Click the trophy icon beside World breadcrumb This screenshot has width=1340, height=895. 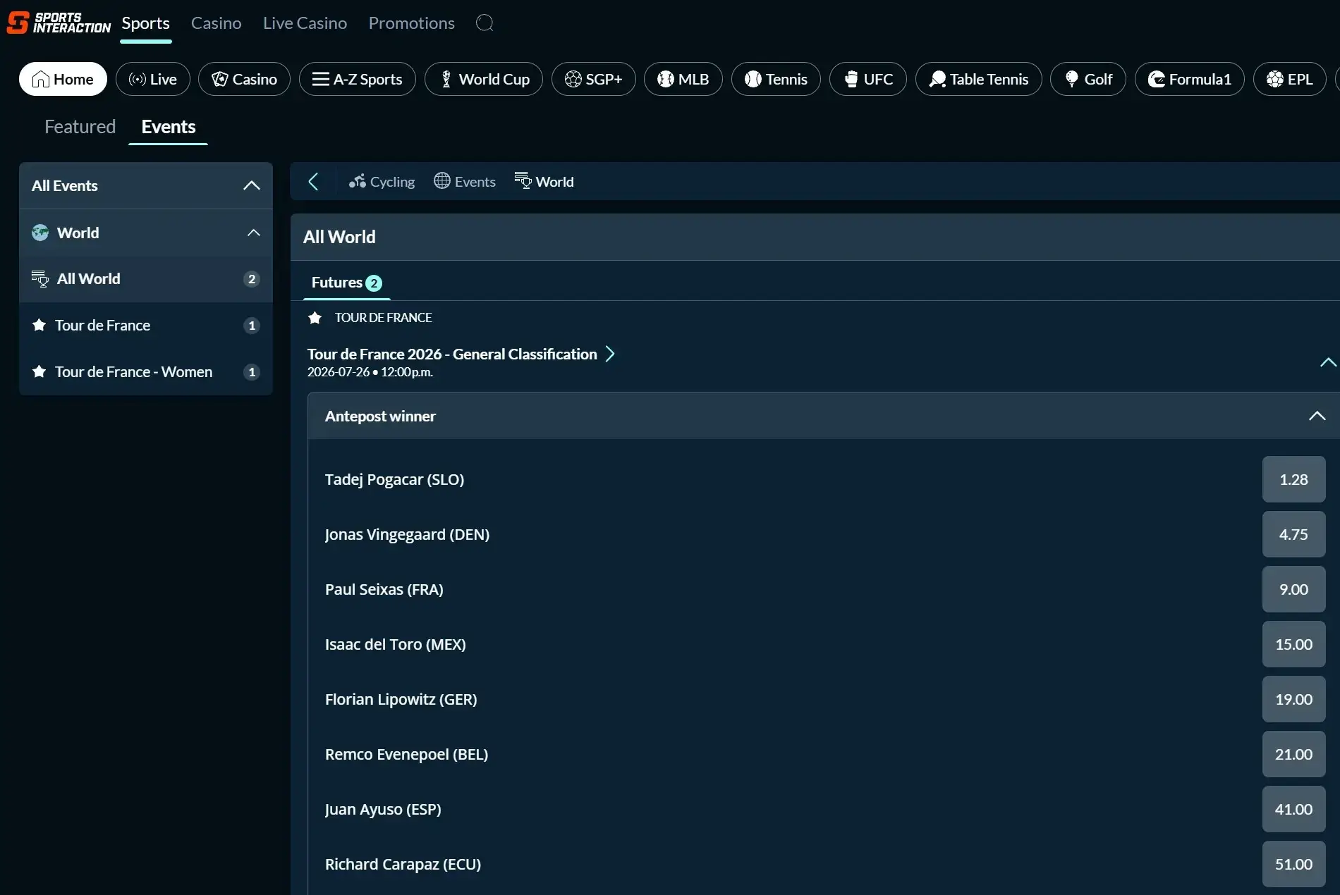(x=523, y=181)
